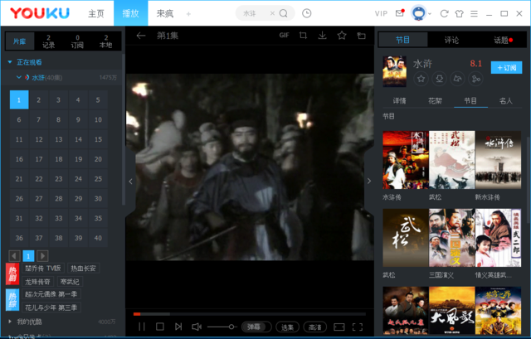The image size is (531, 339).
Task: Open the 来疯 tab
Action: coord(165,13)
